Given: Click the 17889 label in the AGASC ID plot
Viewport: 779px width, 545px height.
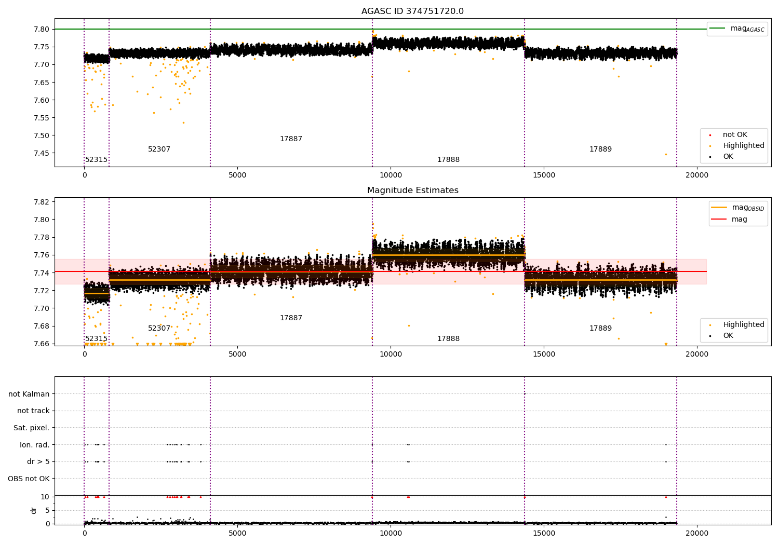Looking at the screenshot, I should point(600,149).
